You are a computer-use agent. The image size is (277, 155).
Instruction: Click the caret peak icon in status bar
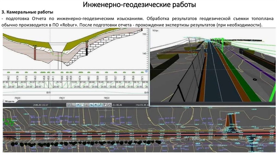tap(110, 105)
